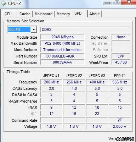Click the tRAS value 15 under EPP #1
Viewport: 136px width, 142px height.
(x=120, y=107)
